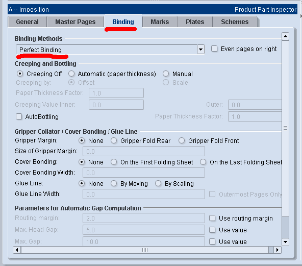302x266 pixels.
Task: Click the Perfect Binding combo box
Action: coord(110,50)
